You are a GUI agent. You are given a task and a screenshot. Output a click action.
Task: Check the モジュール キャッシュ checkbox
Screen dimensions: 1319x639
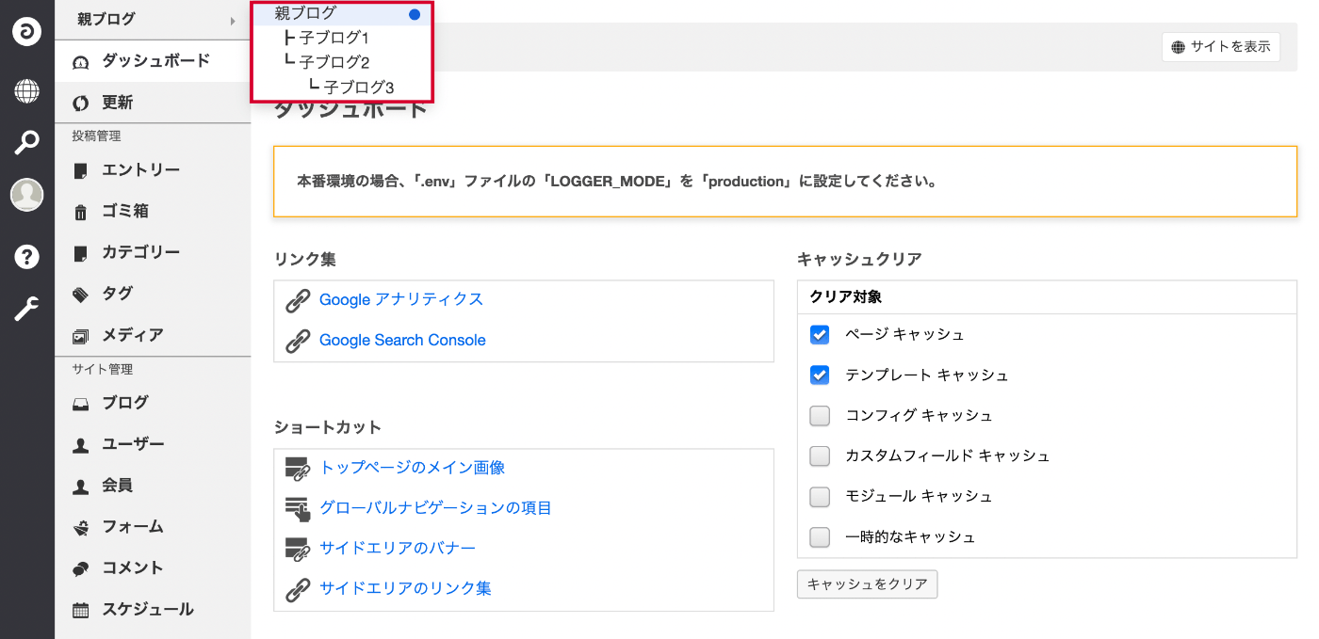tap(820, 497)
